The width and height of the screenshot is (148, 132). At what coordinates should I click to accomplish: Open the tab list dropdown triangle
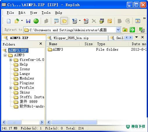coord(136,37)
